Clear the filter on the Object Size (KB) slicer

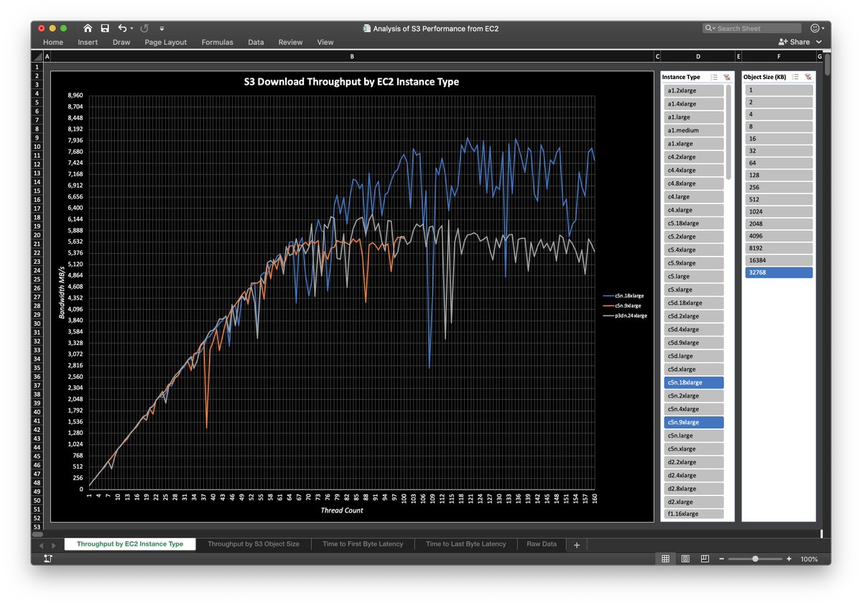coord(807,77)
